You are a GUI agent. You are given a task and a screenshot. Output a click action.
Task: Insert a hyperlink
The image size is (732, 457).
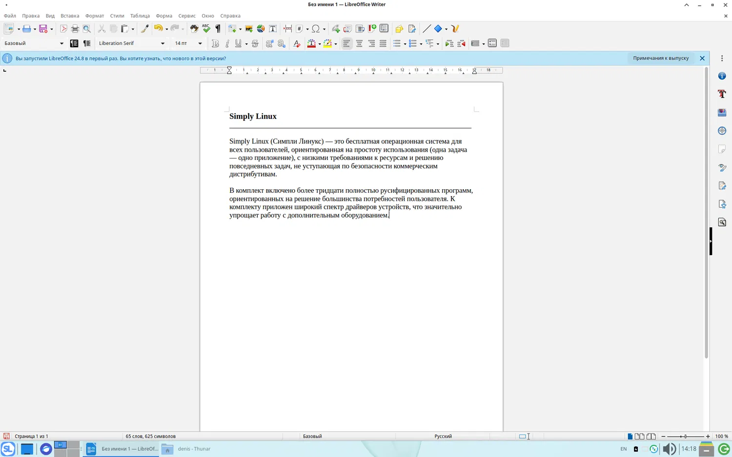click(x=336, y=29)
